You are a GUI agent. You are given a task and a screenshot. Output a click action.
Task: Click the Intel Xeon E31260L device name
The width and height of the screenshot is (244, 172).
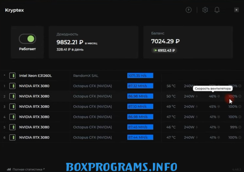[35, 76]
